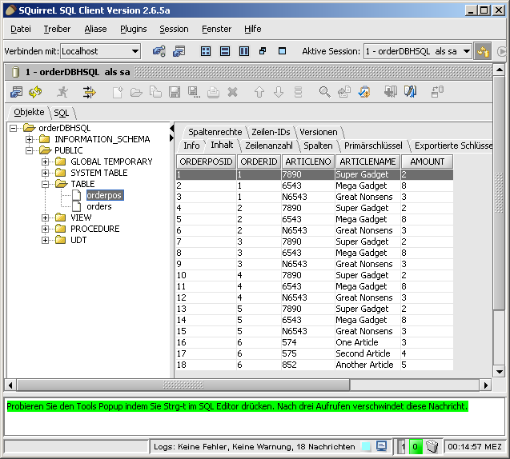
Task: Open the Plugins menu
Action: 133,29
